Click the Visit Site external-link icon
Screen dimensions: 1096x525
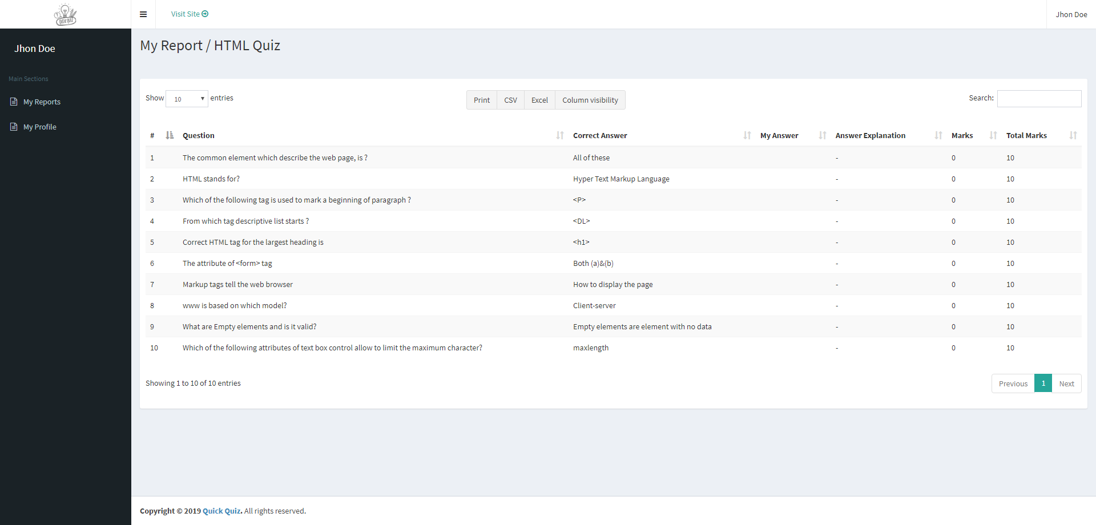tap(204, 14)
